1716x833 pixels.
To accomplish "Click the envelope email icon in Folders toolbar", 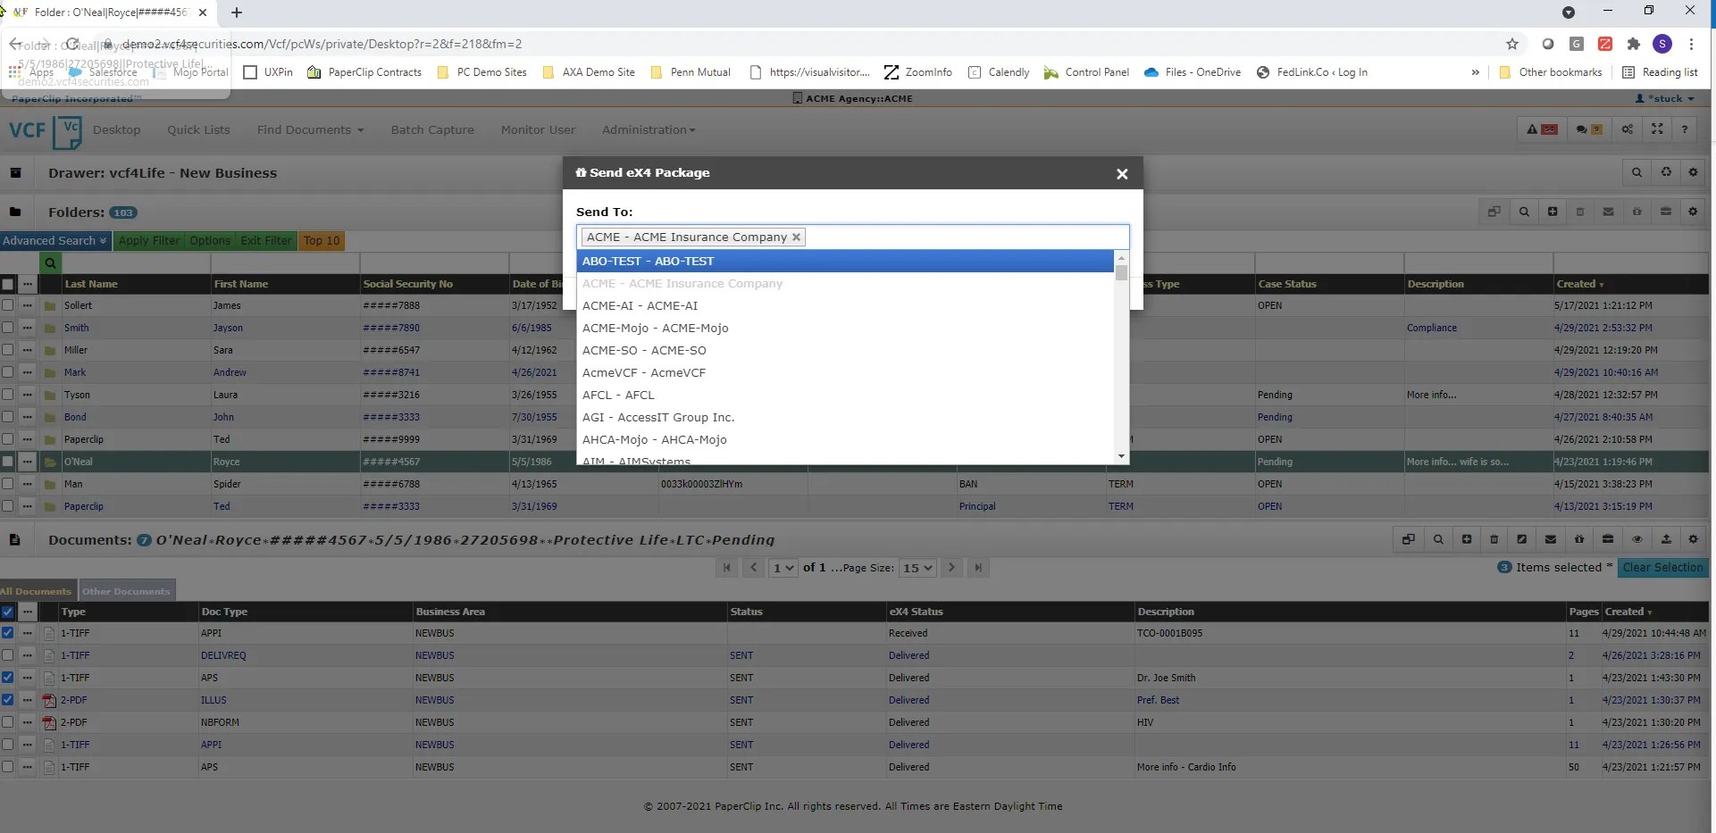I will 1609,212.
